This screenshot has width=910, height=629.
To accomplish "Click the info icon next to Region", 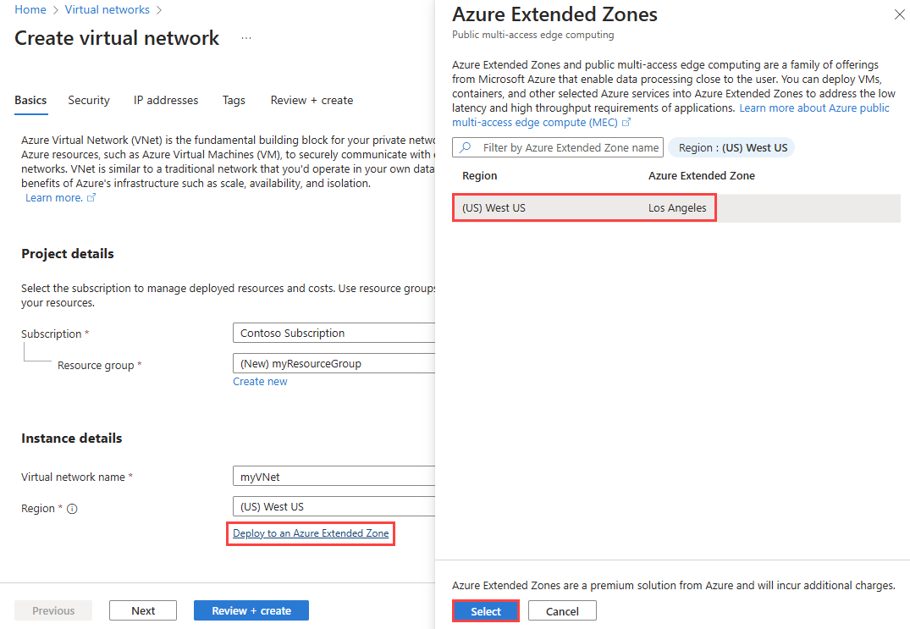I will coord(71,509).
